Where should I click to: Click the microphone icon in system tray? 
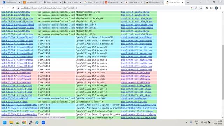[x=191, y=122]
